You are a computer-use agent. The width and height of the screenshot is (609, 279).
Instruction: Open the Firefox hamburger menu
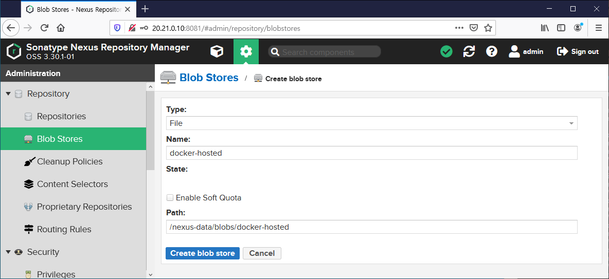tap(599, 28)
